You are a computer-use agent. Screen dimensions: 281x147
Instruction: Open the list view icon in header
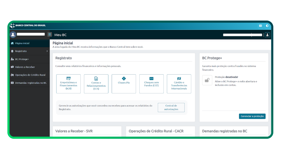(x=260, y=26)
